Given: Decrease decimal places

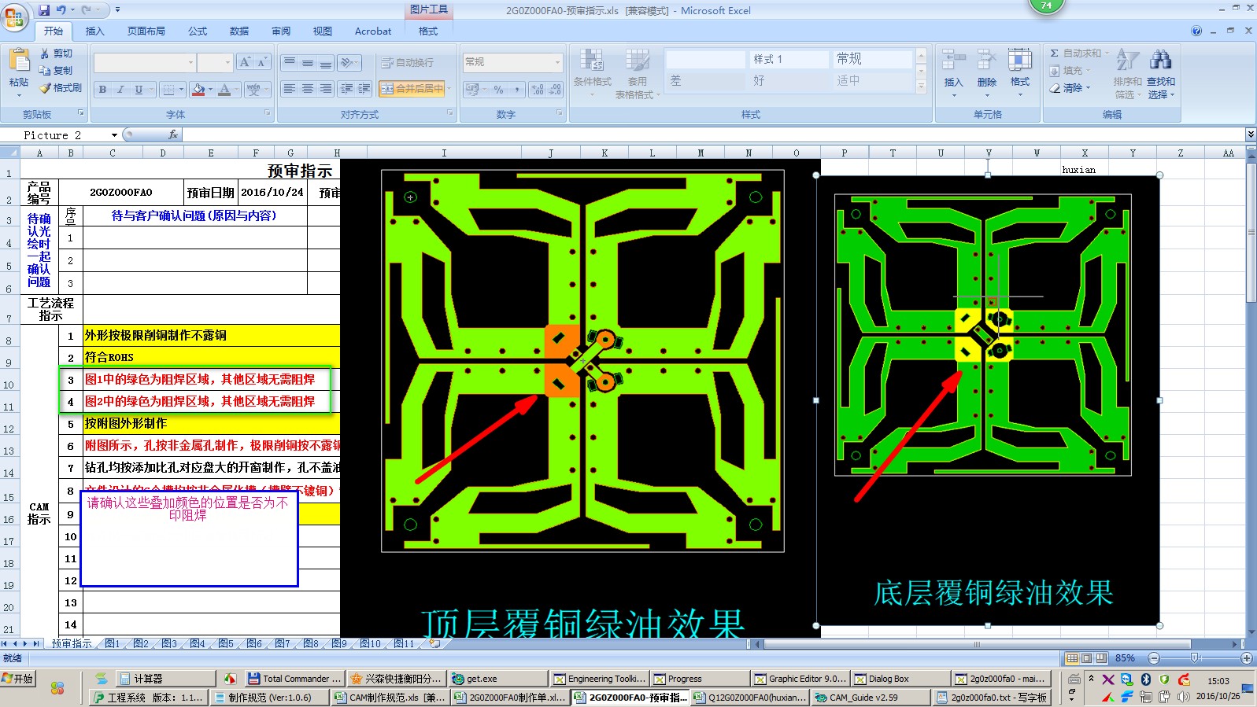Looking at the screenshot, I should (x=555, y=90).
